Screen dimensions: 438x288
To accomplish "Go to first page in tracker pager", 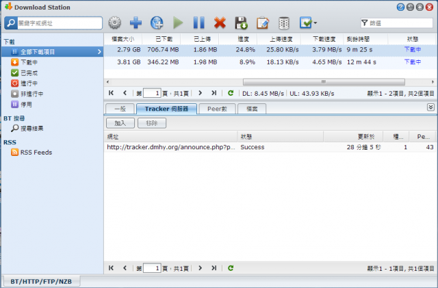I will tap(111, 268).
